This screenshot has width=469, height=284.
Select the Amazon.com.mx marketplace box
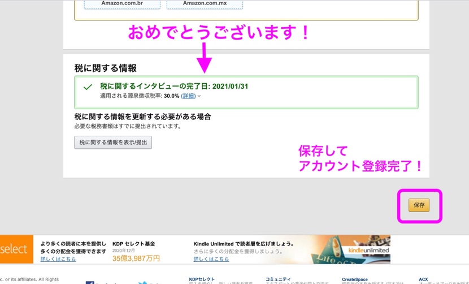(x=205, y=4)
